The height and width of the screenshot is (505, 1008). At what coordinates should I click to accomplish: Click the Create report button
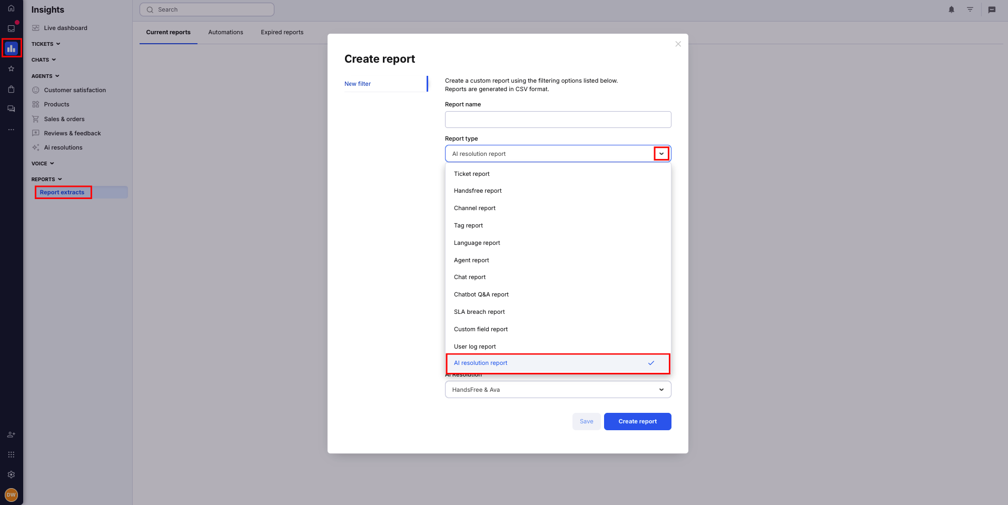tap(638, 421)
